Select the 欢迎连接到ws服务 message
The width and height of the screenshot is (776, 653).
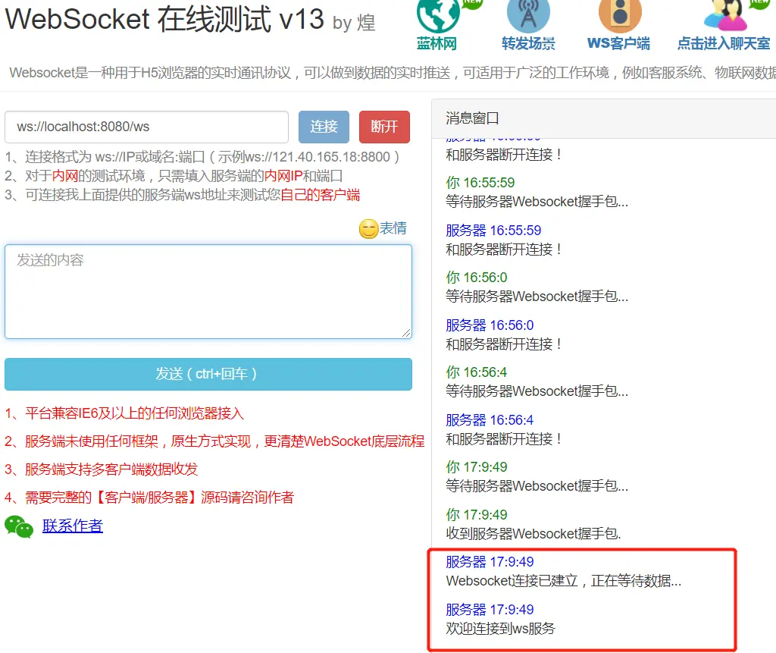click(500, 629)
